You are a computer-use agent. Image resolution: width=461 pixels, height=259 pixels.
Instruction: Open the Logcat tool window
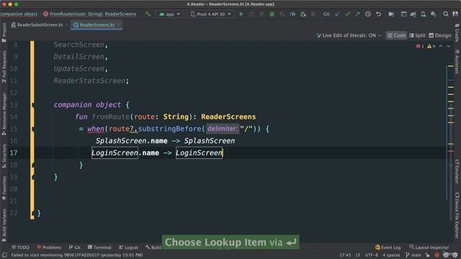click(128, 247)
